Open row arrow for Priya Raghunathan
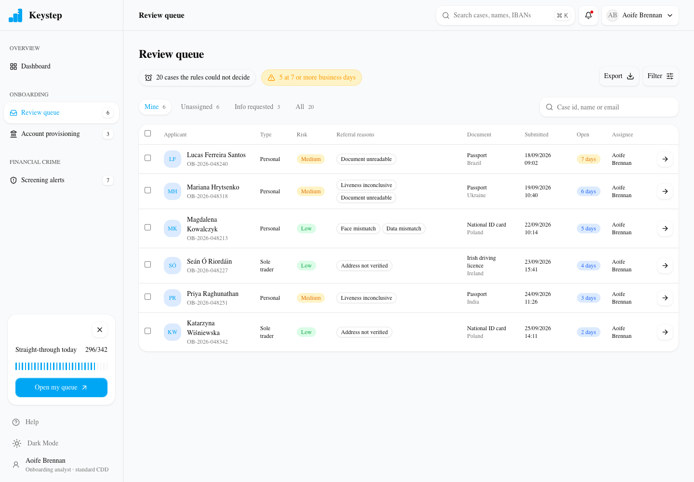 click(x=665, y=298)
